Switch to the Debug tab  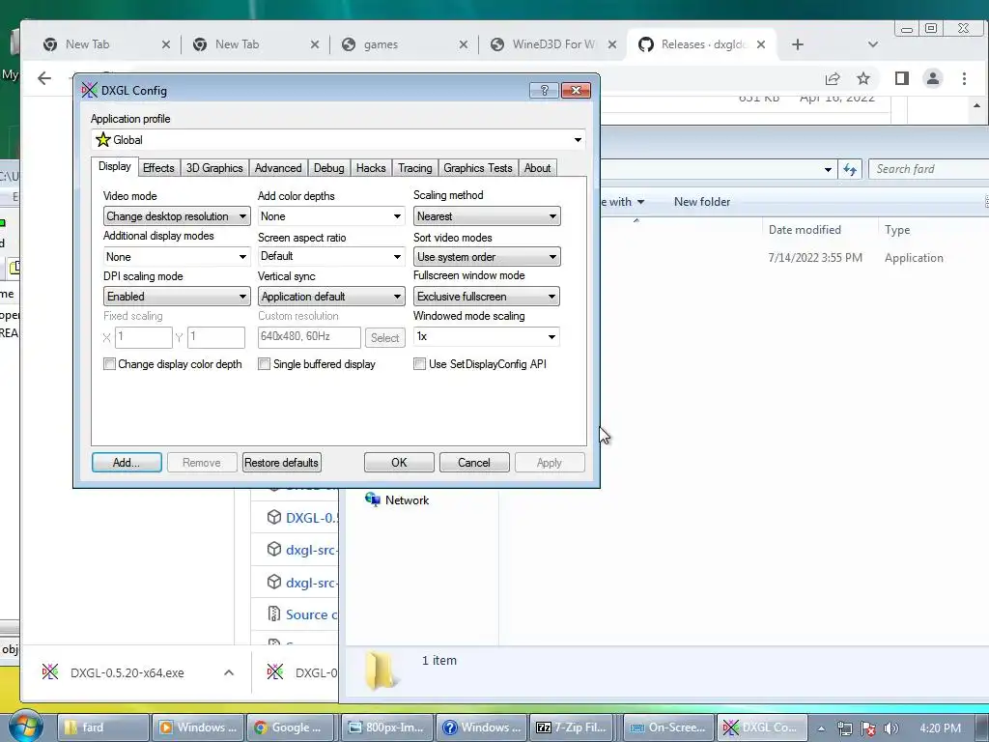click(x=328, y=168)
